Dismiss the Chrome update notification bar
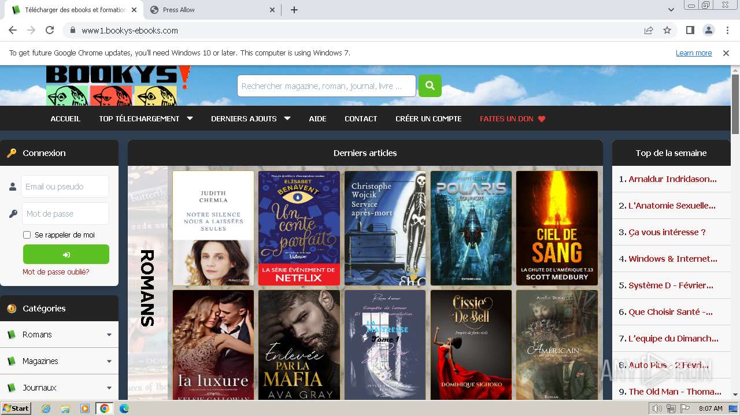740x416 pixels. [726, 53]
